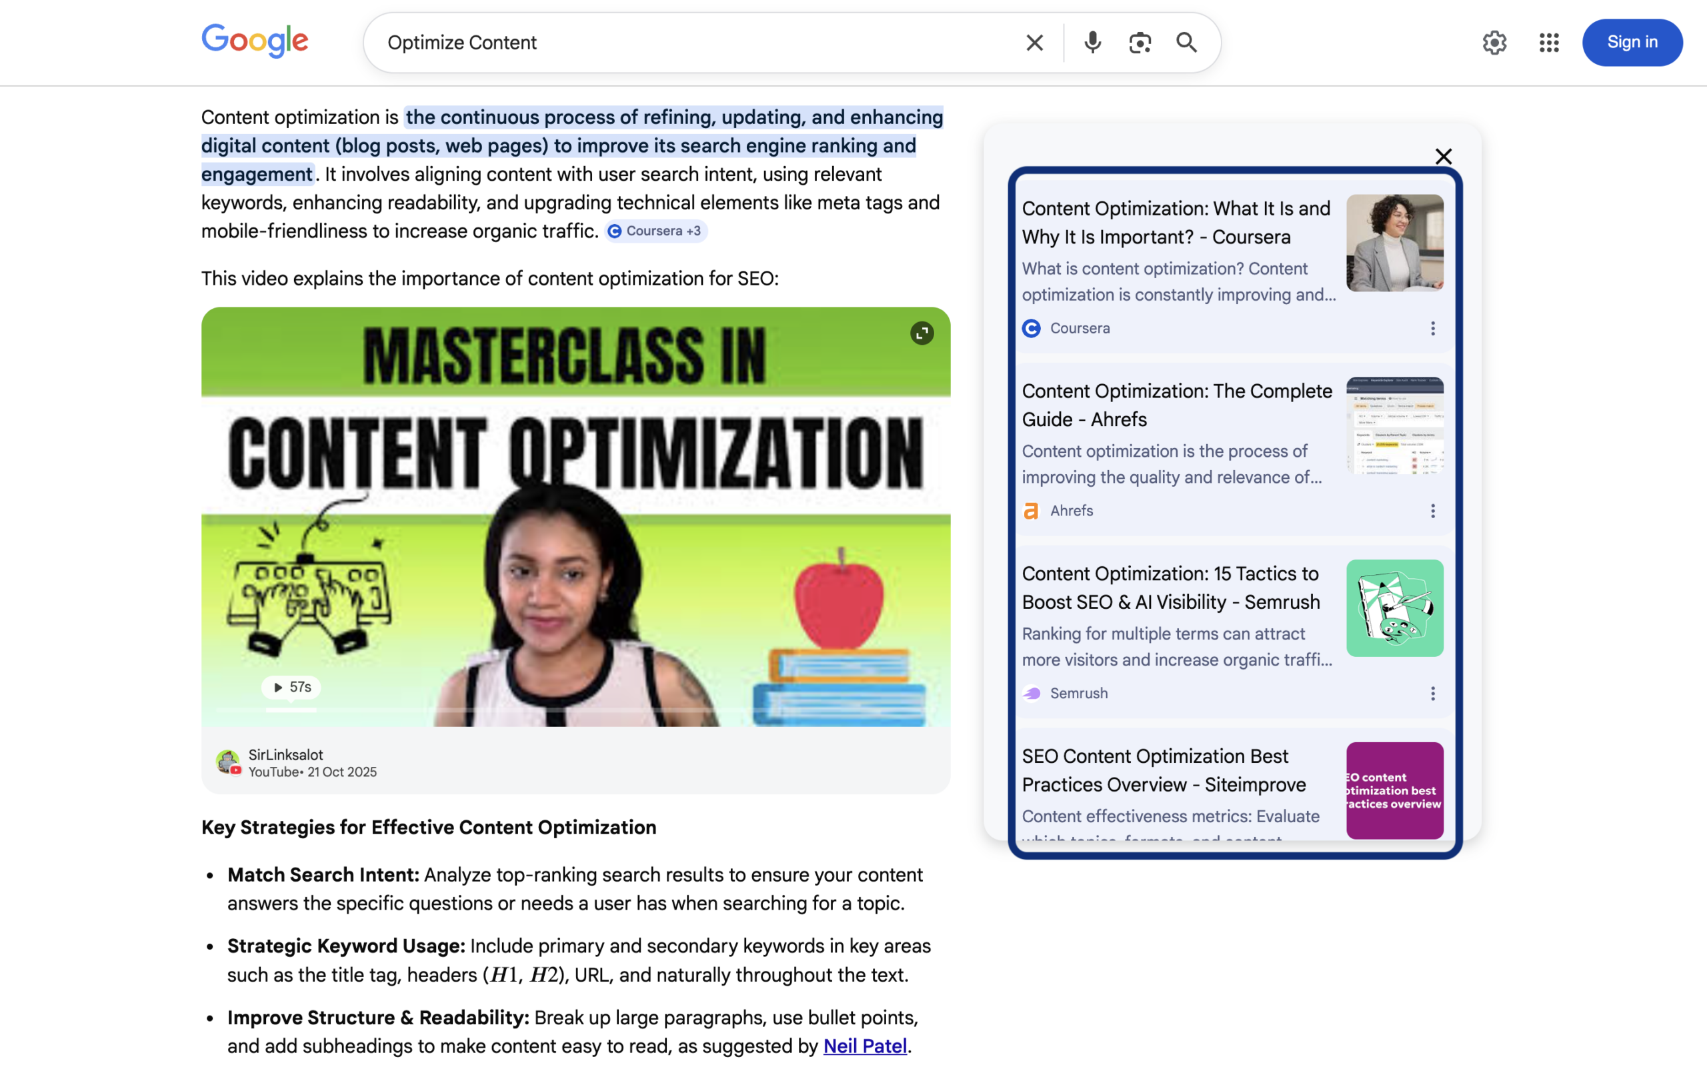
Task: Open more options for the Semrush result
Action: 1432,694
